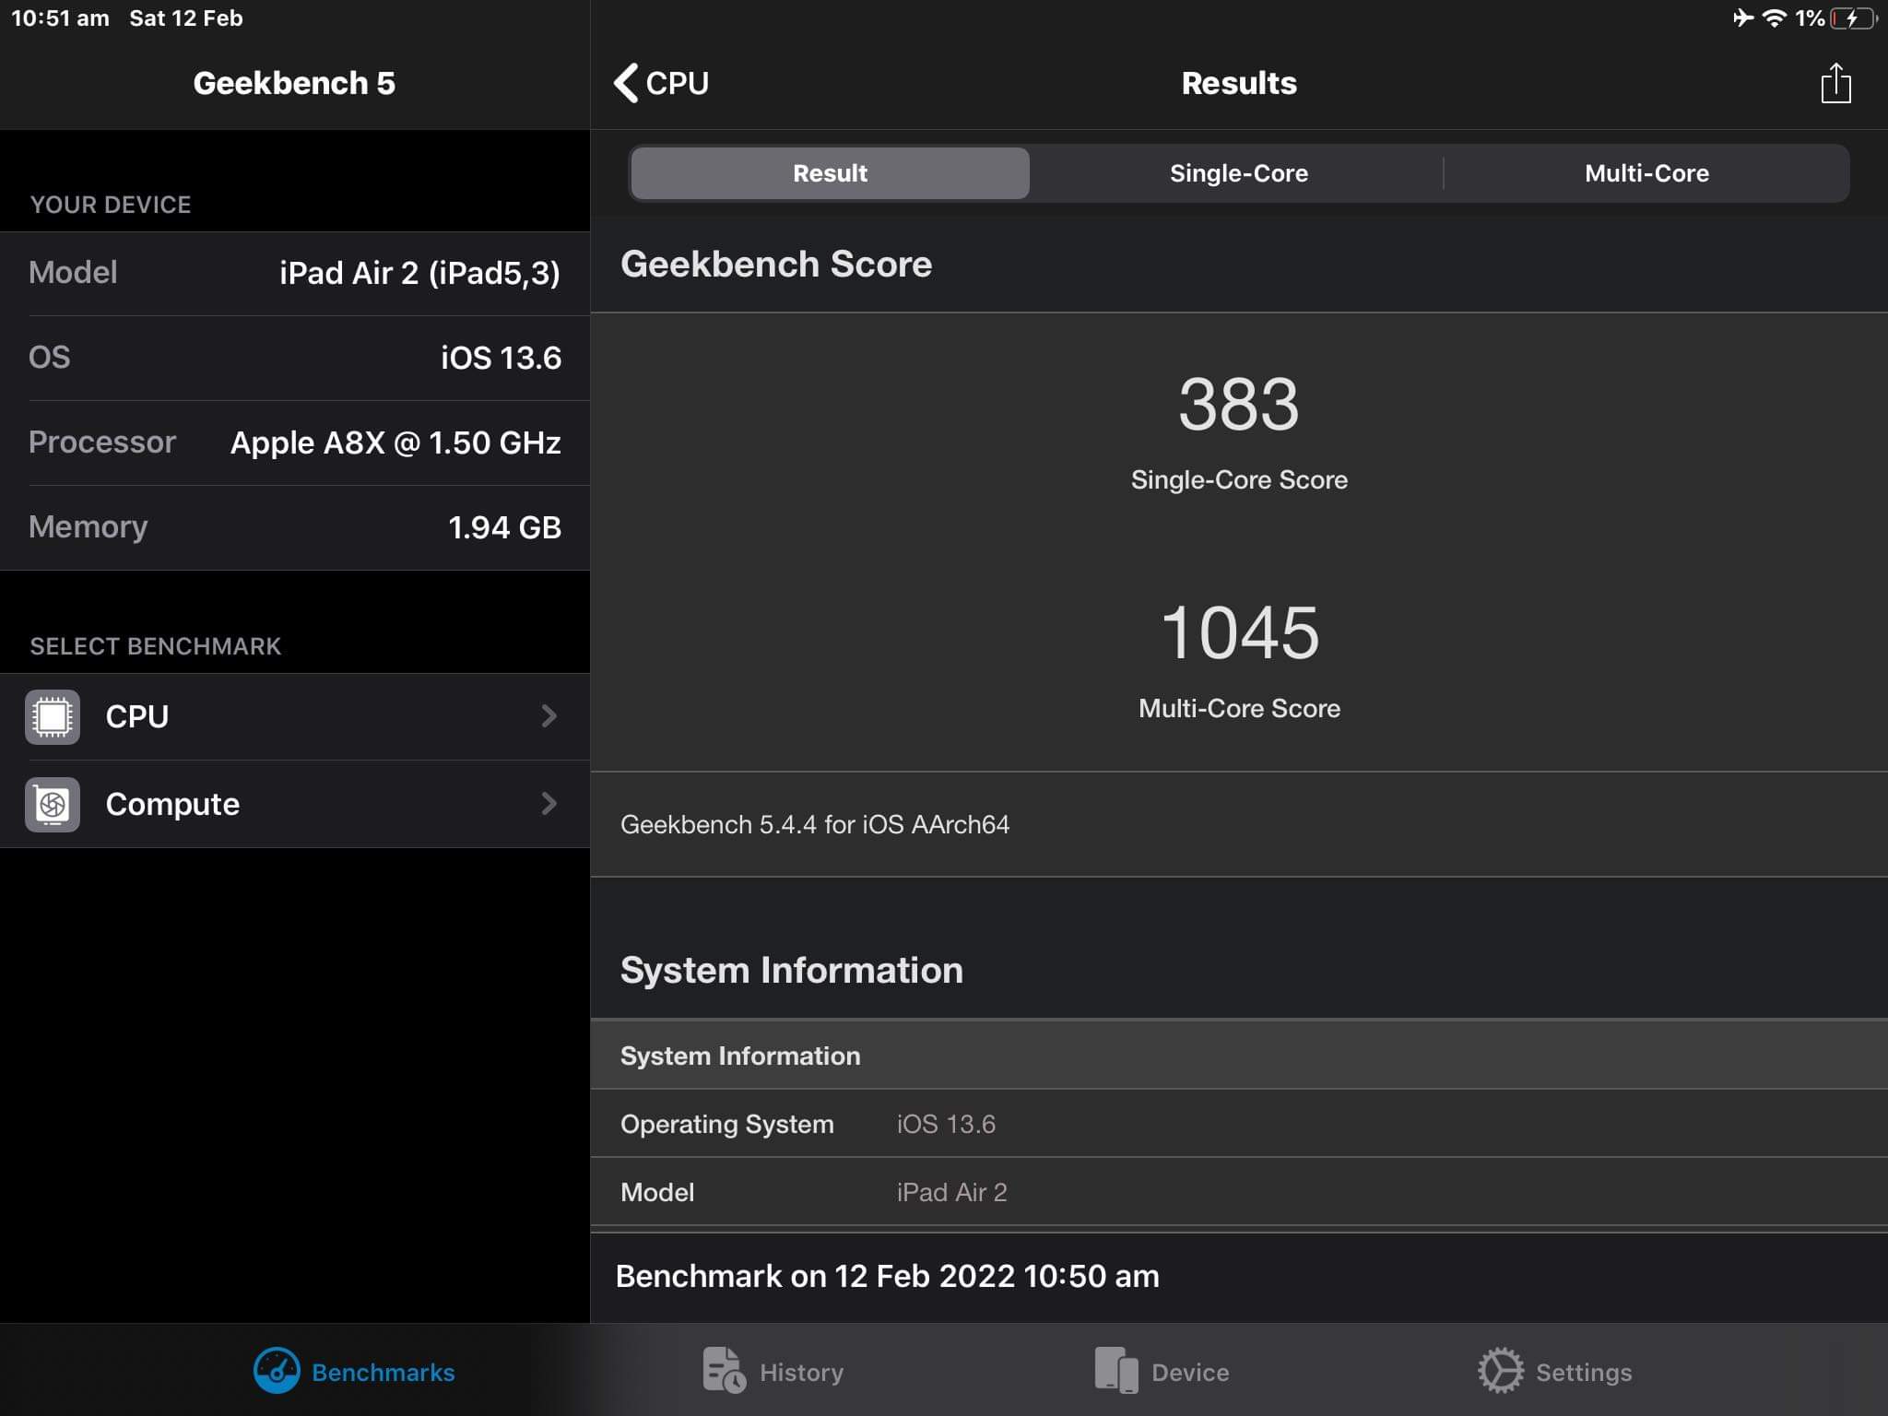Tap the Geekbench 5.4.4 for iOS AArch64 text
This screenshot has height=1416, width=1888.
point(815,824)
